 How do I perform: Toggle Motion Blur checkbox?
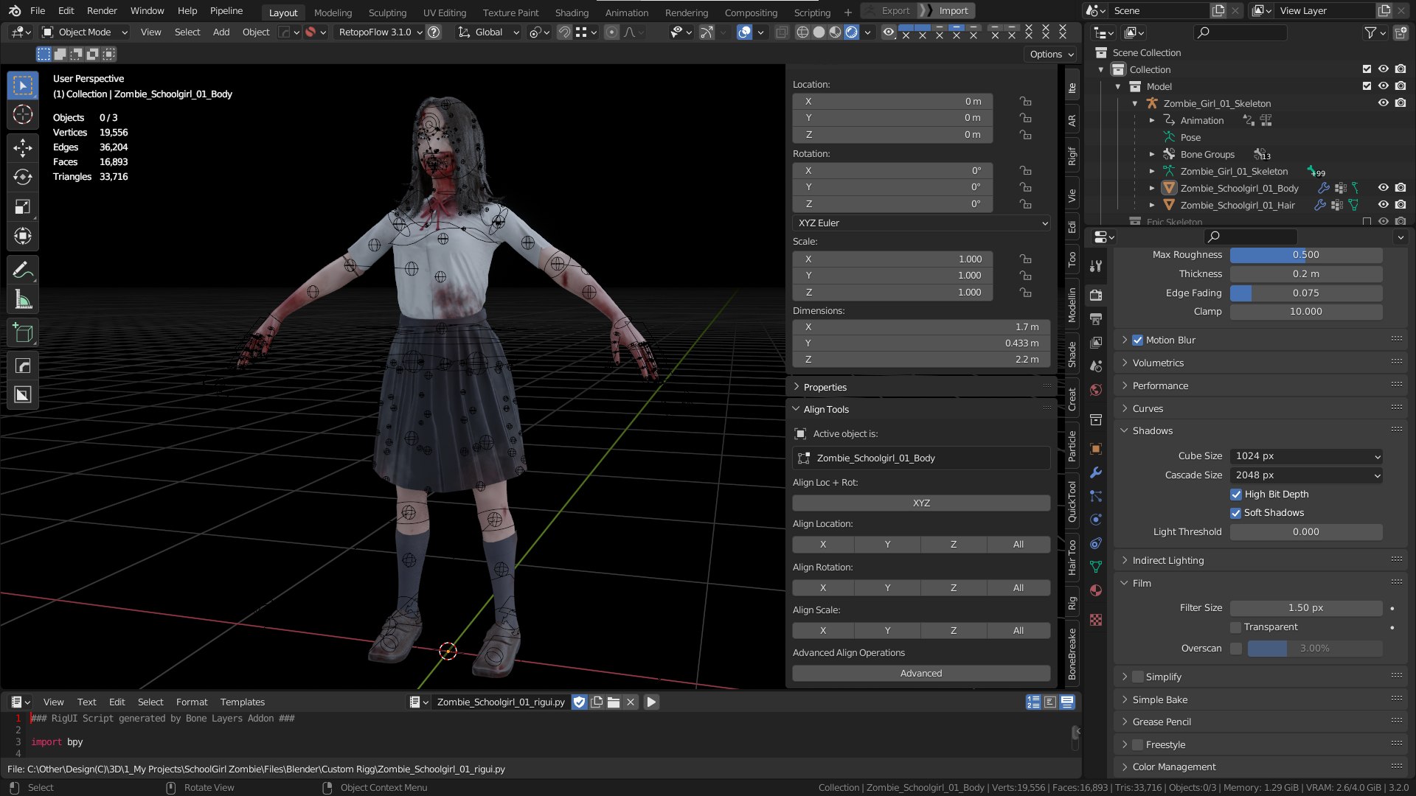pyautogui.click(x=1137, y=341)
